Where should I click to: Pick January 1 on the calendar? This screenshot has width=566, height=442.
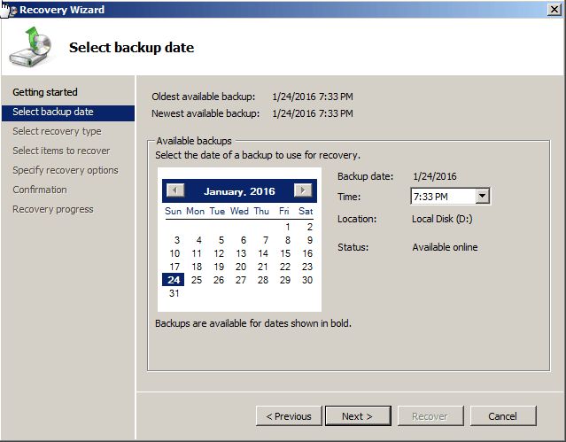pos(287,227)
